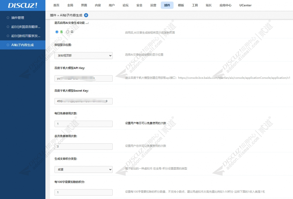This screenshot has height=199, width=293.
Task: Click the 总共免费使用次数 input field
Action: click(83, 147)
